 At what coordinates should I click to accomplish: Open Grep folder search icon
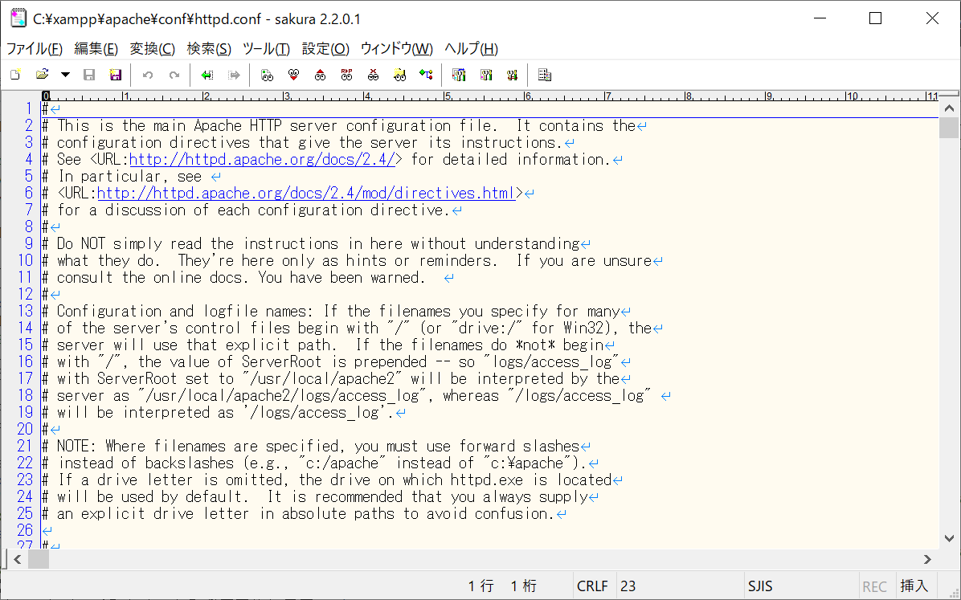(399, 75)
